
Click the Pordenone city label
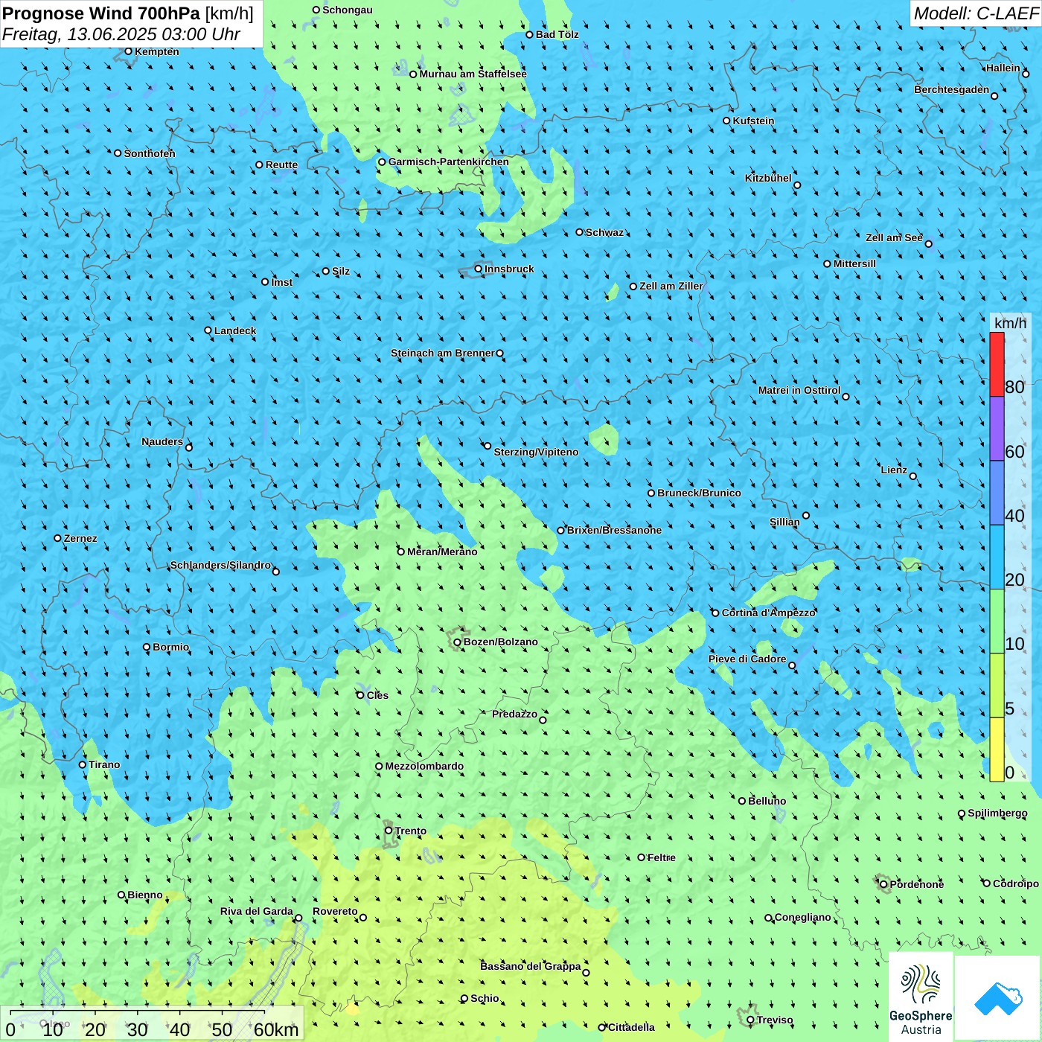pyautogui.click(x=917, y=884)
